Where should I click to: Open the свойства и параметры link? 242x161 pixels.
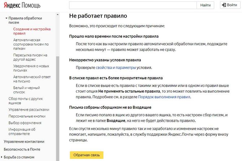coord(116,68)
